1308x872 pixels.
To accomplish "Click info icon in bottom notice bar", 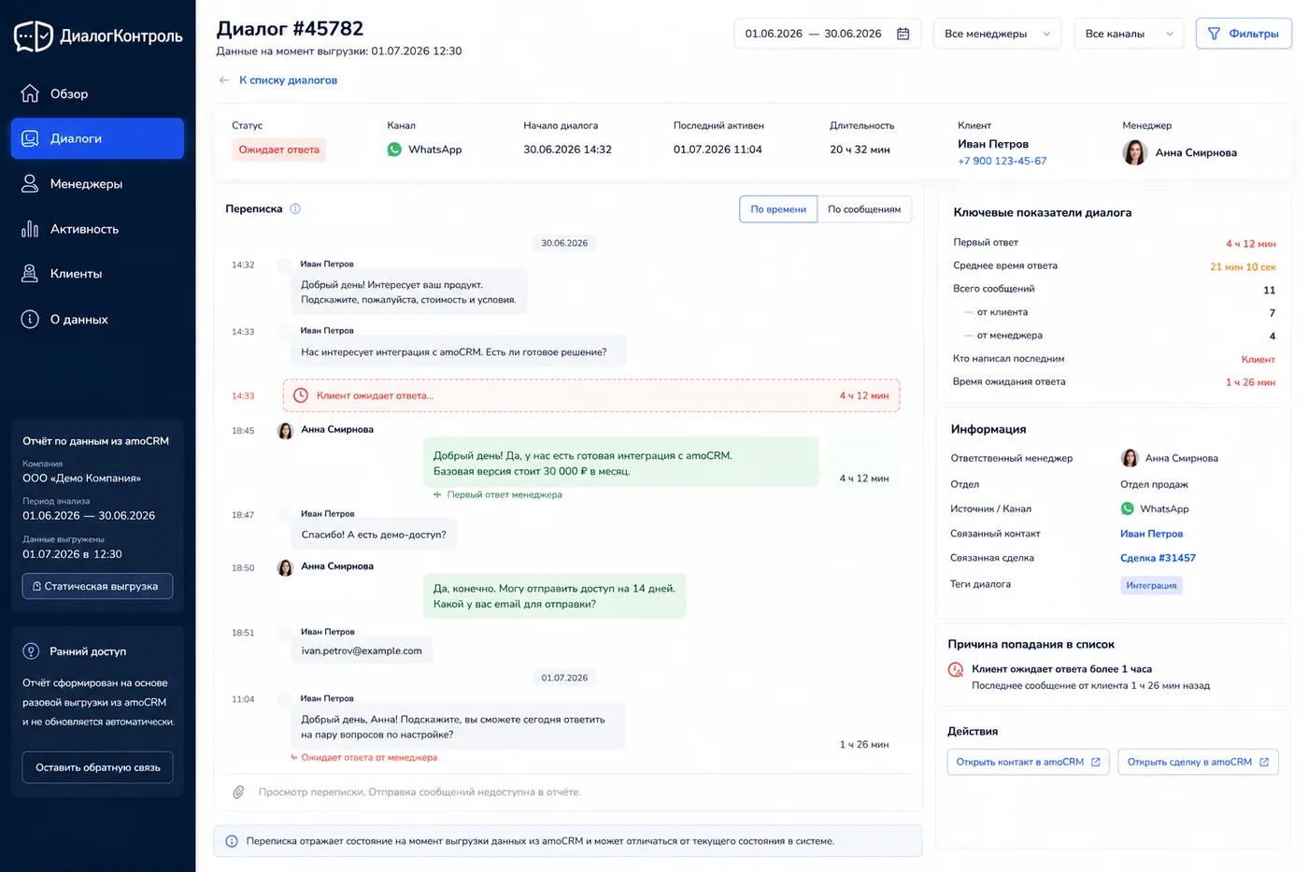I will click(232, 841).
